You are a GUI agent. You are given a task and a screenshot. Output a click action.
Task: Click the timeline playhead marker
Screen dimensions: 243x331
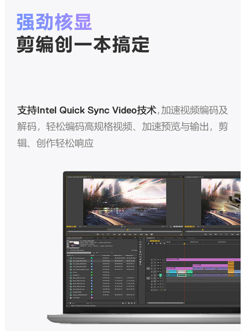[184, 244]
